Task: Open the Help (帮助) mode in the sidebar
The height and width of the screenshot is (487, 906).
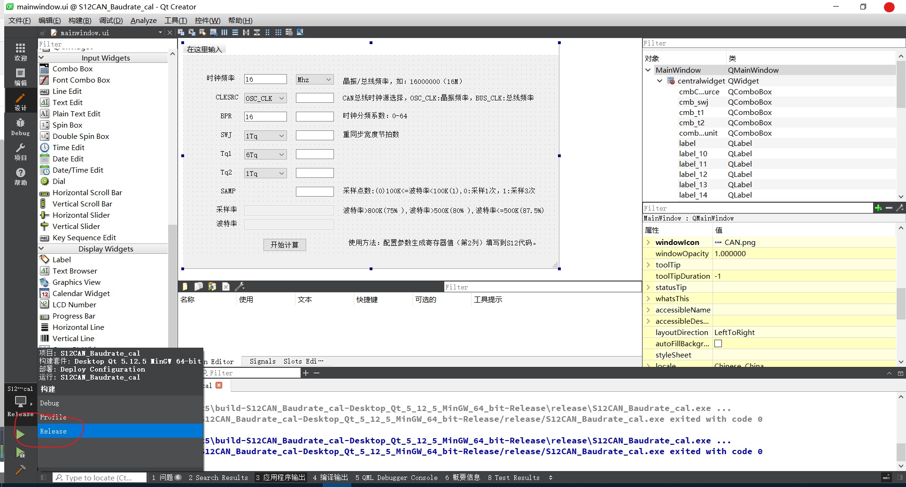Action: pyautogui.click(x=20, y=176)
